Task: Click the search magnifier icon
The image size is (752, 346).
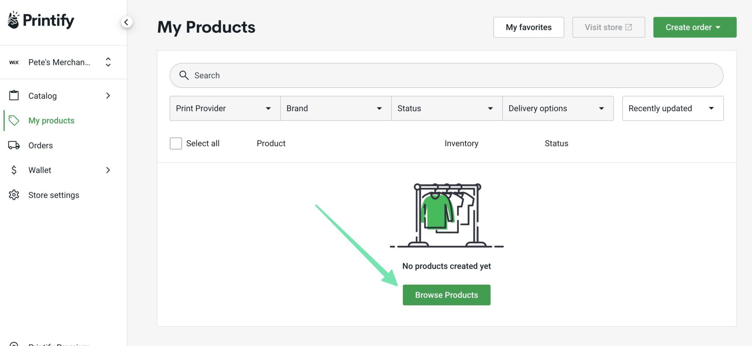Action: click(184, 75)
